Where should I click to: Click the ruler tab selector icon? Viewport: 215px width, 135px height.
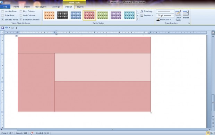pos(2,33)
